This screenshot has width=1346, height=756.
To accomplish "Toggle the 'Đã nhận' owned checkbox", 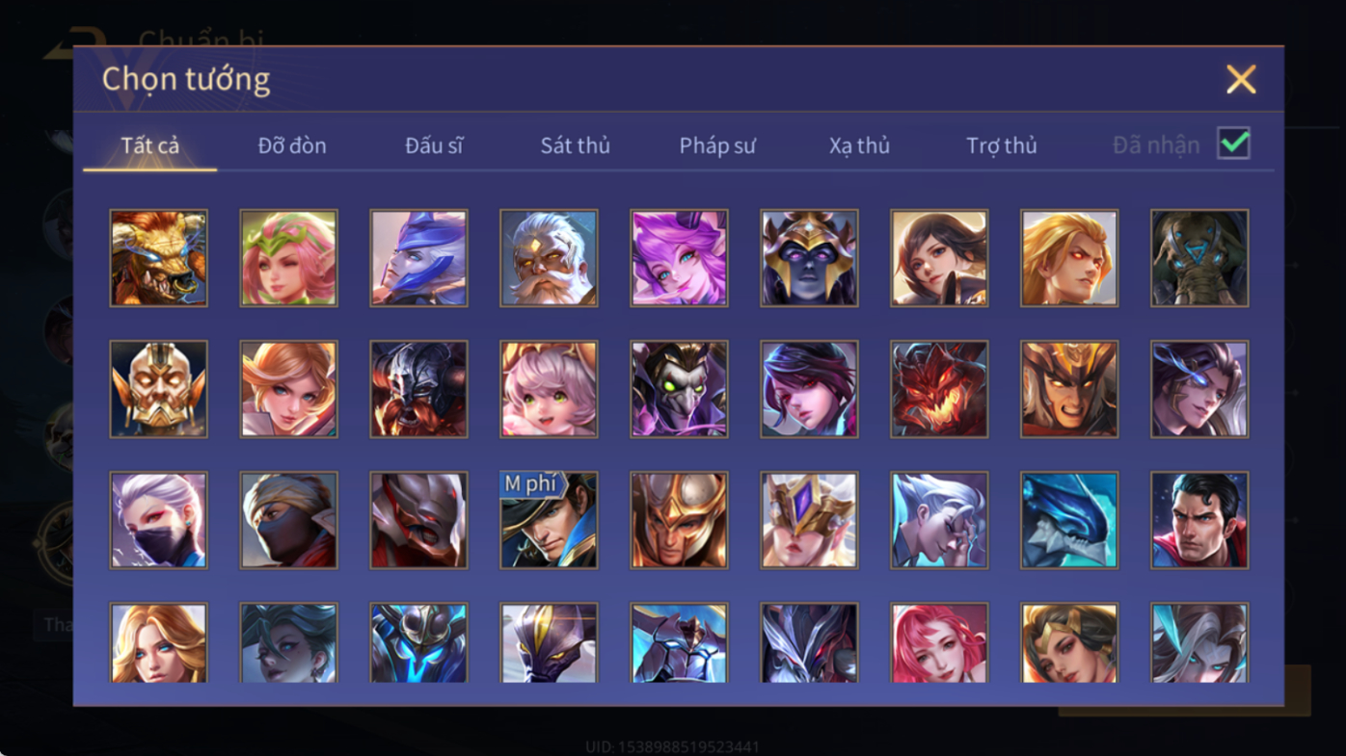I will click(1233, 143).
